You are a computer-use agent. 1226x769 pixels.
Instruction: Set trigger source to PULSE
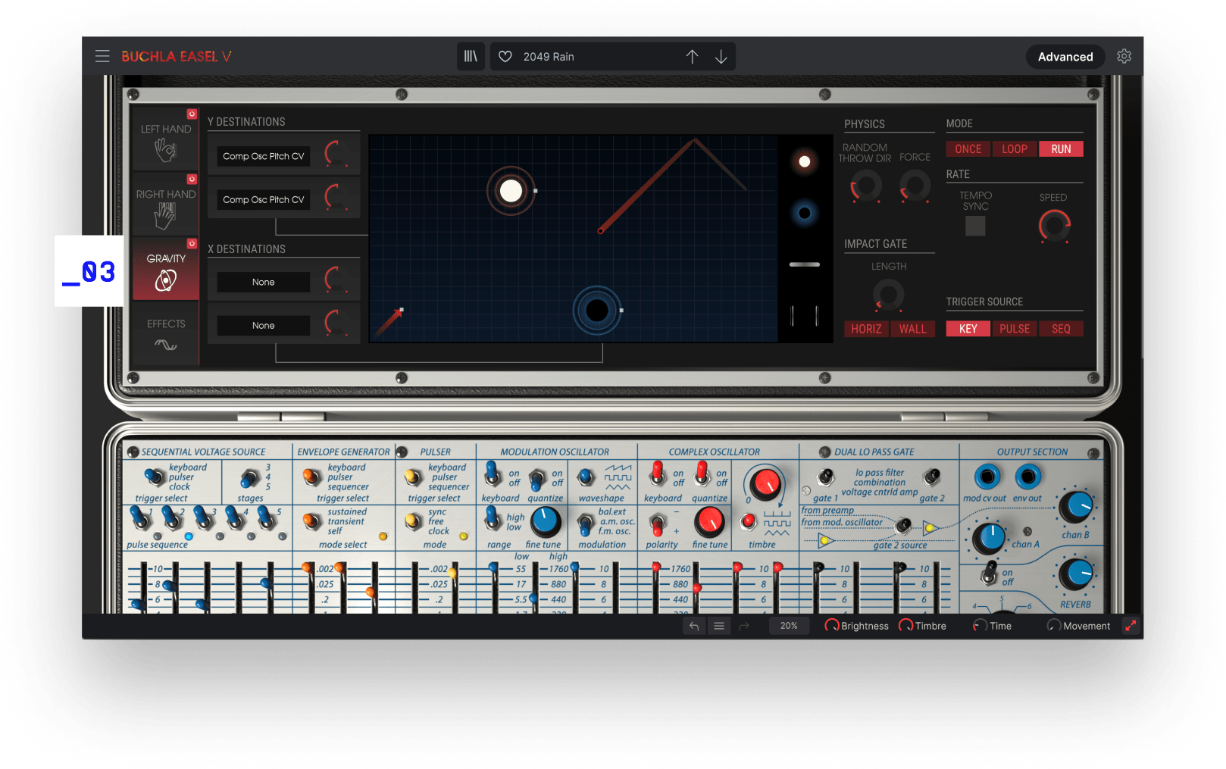coord(1015,329)
